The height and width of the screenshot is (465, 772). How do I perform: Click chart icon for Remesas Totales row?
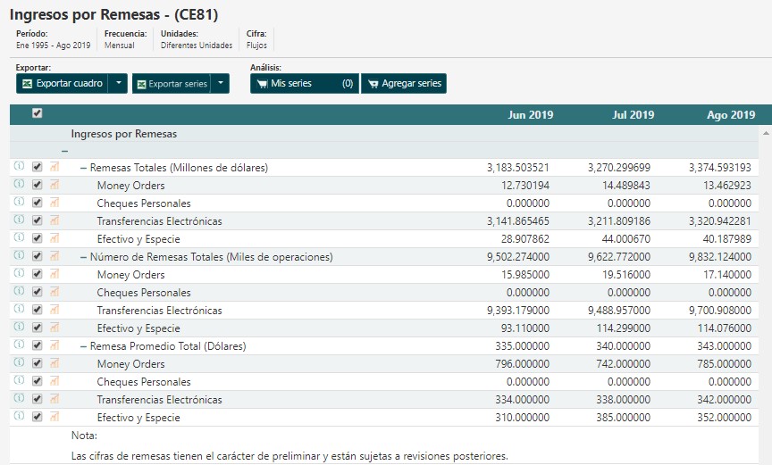pyautogui.click(x=54, y=167)
